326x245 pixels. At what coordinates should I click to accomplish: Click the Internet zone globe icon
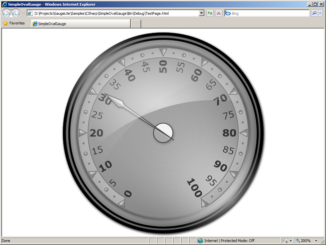pos(200,241)
